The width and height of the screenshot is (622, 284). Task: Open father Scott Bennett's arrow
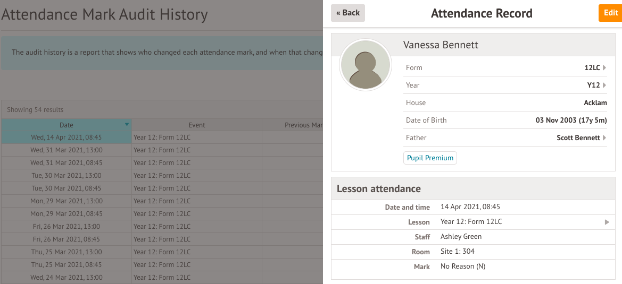tap(604, 137)
